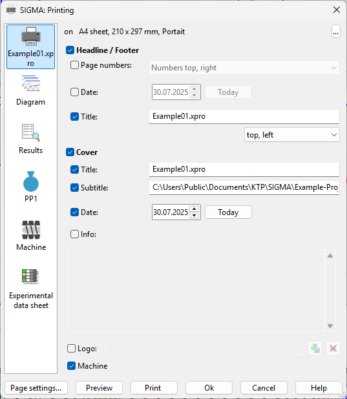Open the 'Numbers top, right' dropdown

click(x=244, y=68)
